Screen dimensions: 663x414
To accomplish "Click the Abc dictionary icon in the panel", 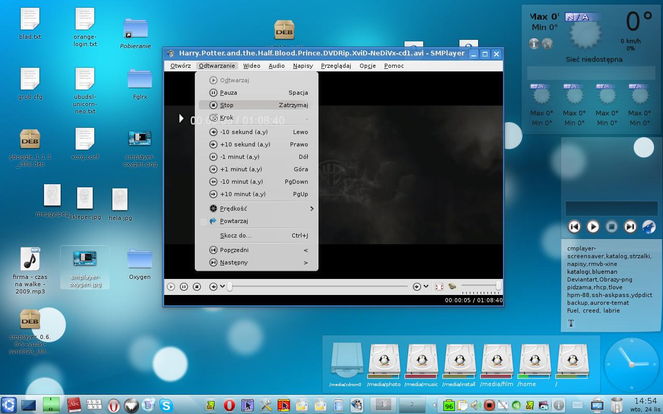I will 74,405.
